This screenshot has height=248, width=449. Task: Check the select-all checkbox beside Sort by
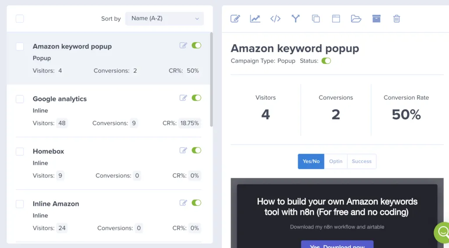coord(20,18)
